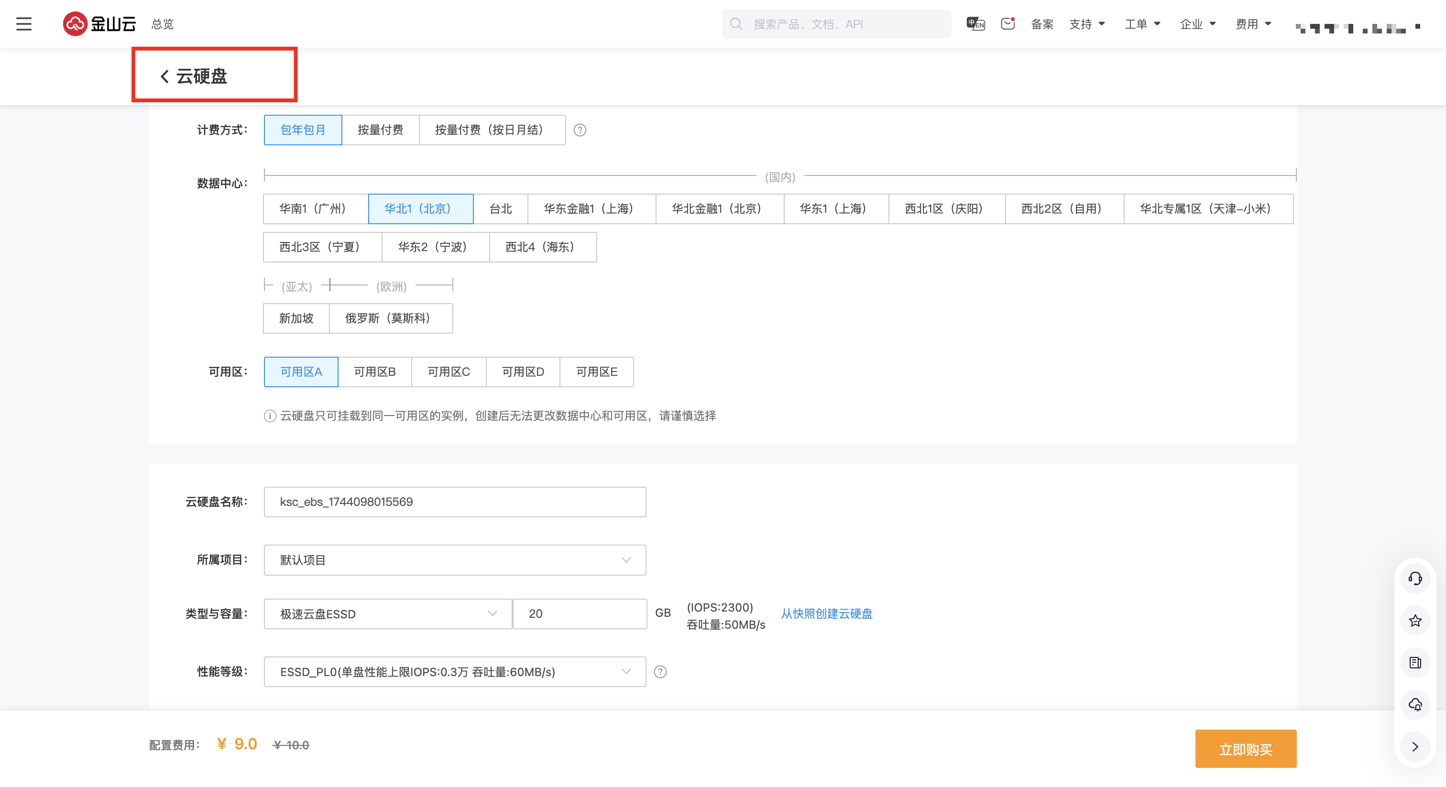1446x787 pixels.
Task: Click the Kingsoft Cloud logo
Action: click(99, 23)
